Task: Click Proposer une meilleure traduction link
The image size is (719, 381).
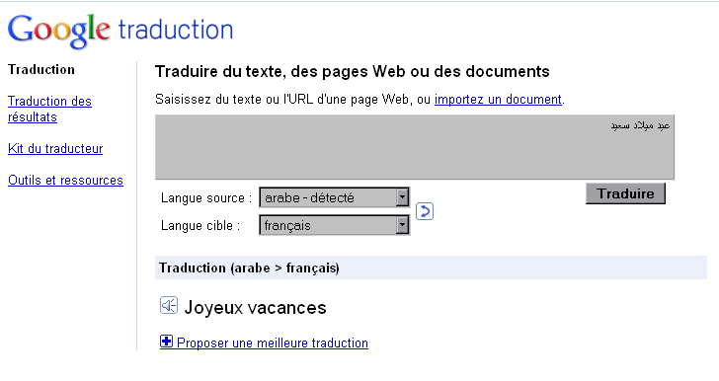Action: coord(273,343)
